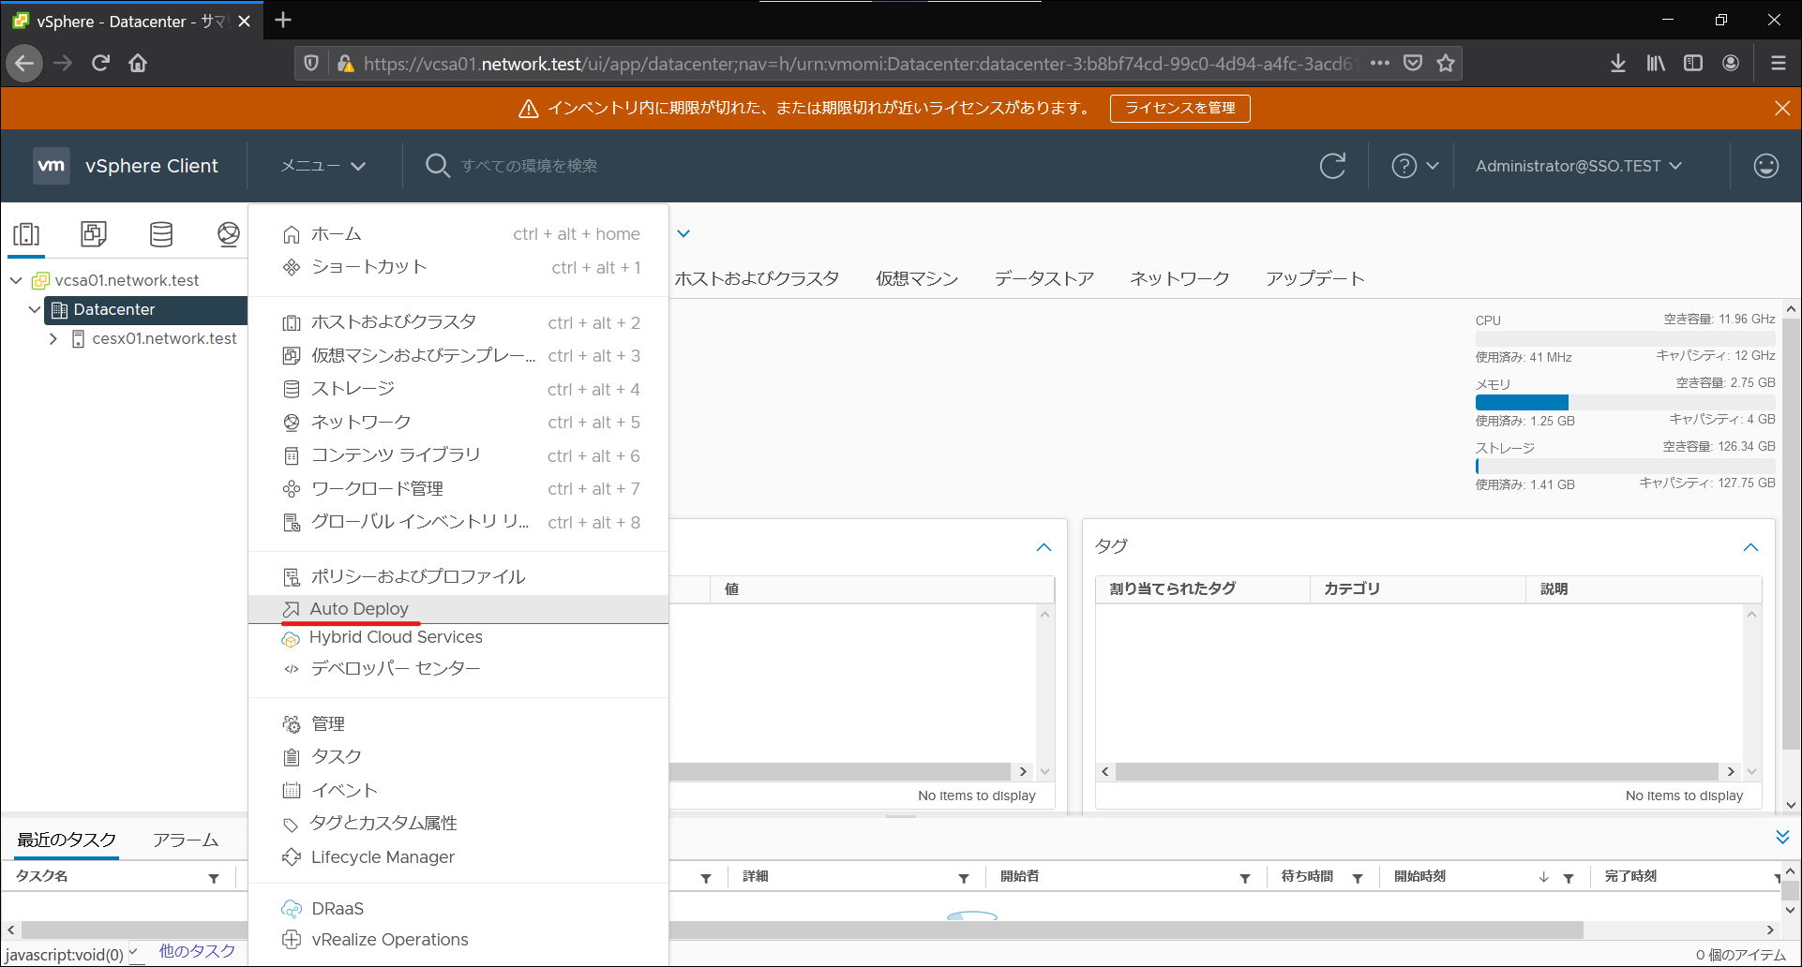Click the CPU usage bar
1802x967 pixels.
(x=1625, y=338)
